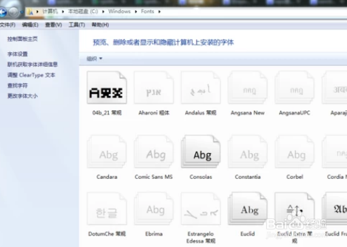Screen dimensions: 347x247
Task: Expand the arrow before 计算机 in breadcrumb
Action: (37, 12)
